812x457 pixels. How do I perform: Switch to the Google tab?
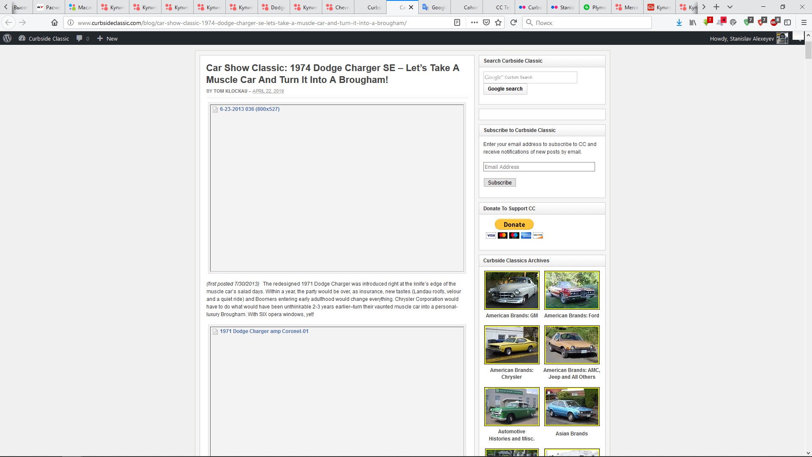coord(434,7)
